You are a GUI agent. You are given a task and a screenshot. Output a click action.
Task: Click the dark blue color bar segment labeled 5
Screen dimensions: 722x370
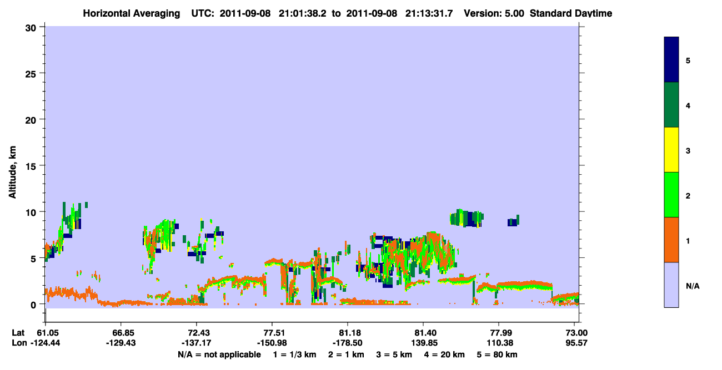(671, 60)
